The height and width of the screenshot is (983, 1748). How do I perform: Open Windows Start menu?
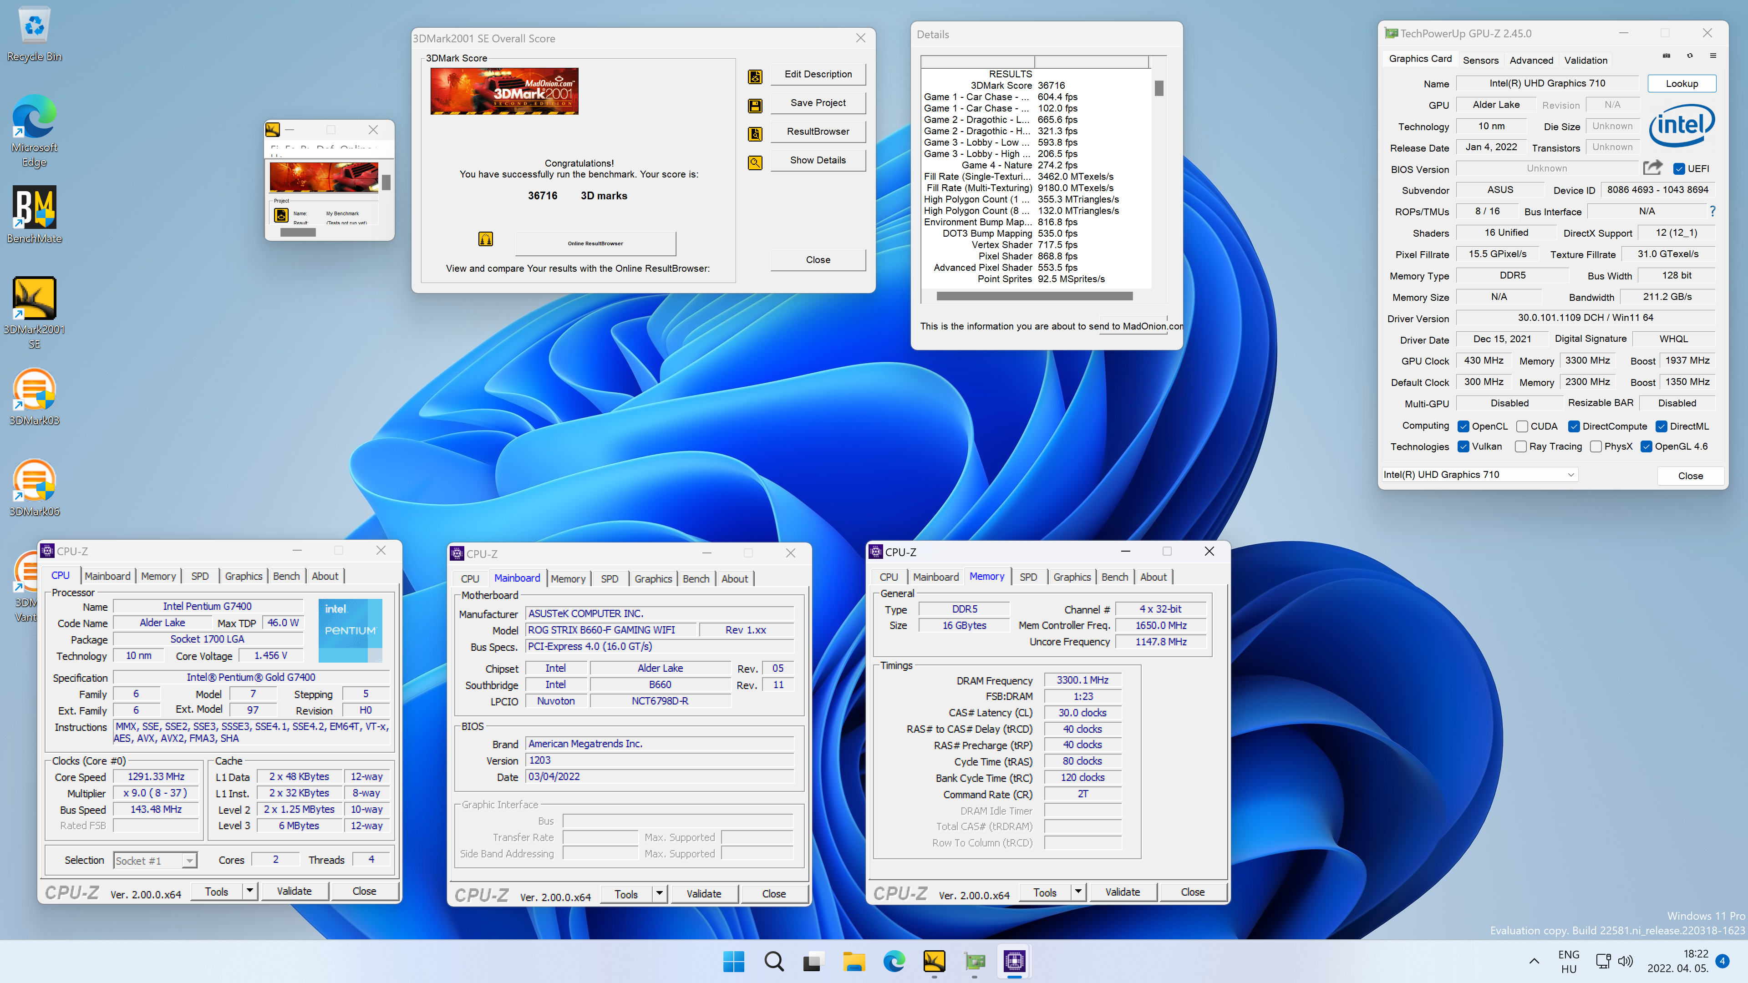[x=733, y=961]
